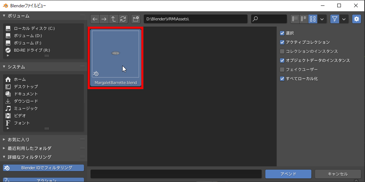Toggle Blender IDでフィルタリング button

coord(43,168)
